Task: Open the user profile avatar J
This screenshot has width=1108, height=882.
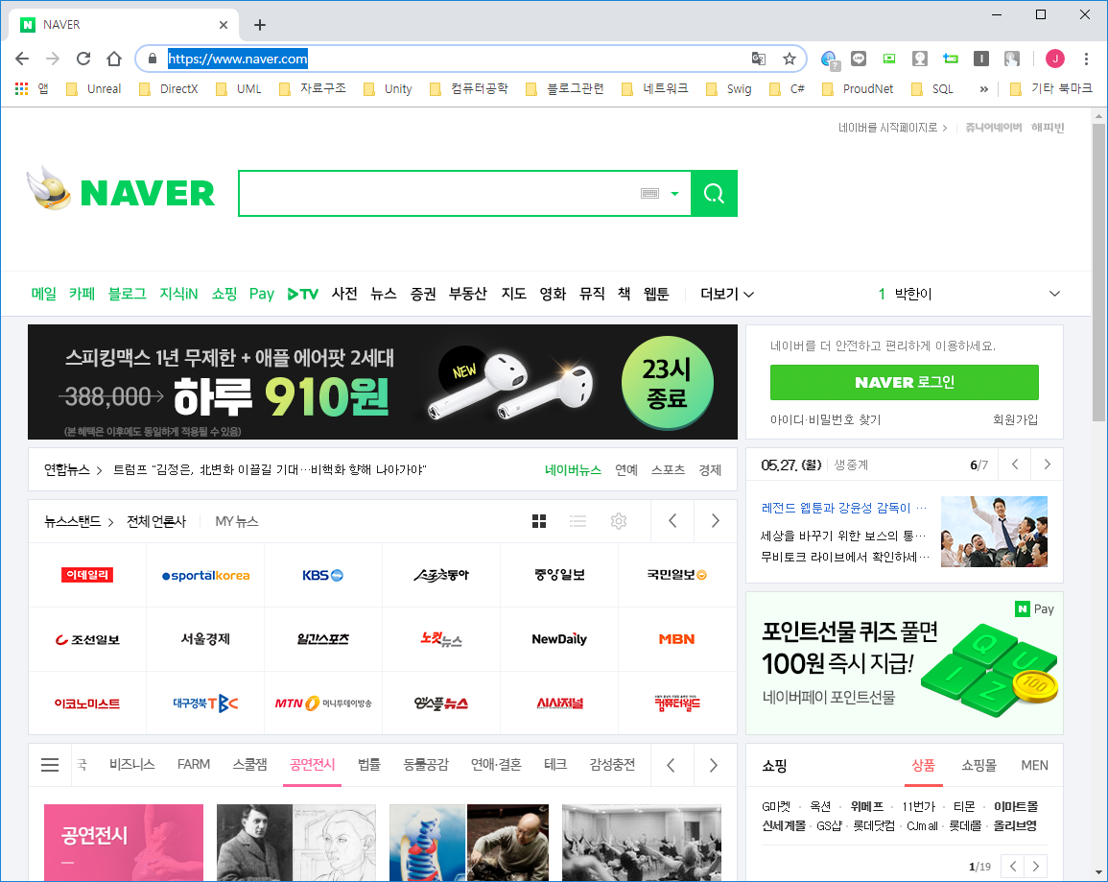Action: pyautogui.click(x=1055, y=59)
